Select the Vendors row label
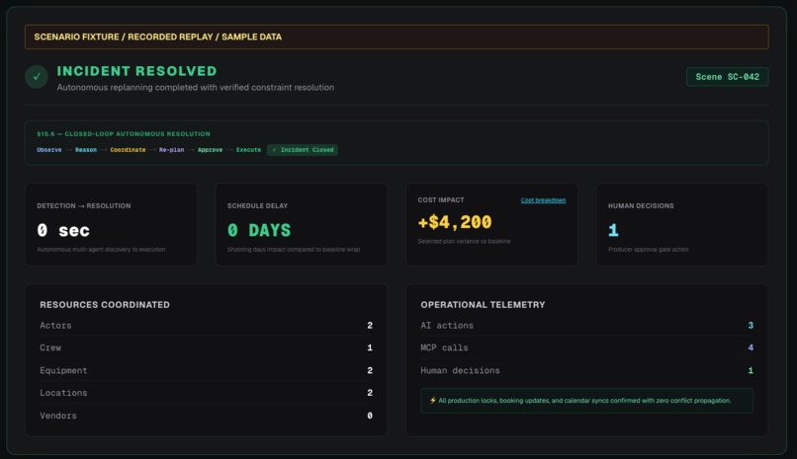 pos(58,416)
